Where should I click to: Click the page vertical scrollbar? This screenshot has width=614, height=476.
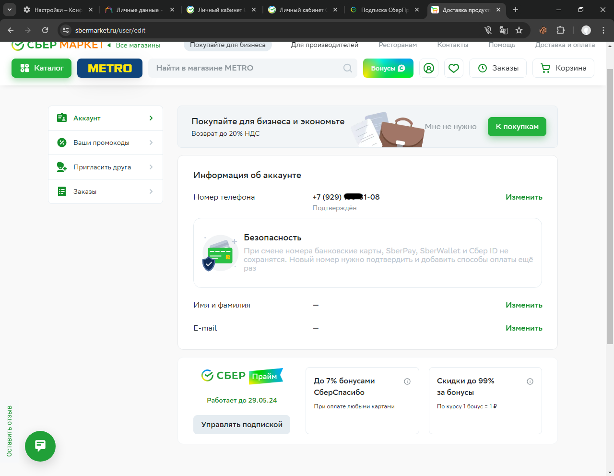[610, 206]
